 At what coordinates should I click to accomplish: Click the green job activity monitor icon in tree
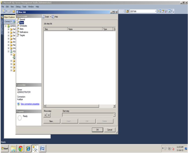(14, 58)
